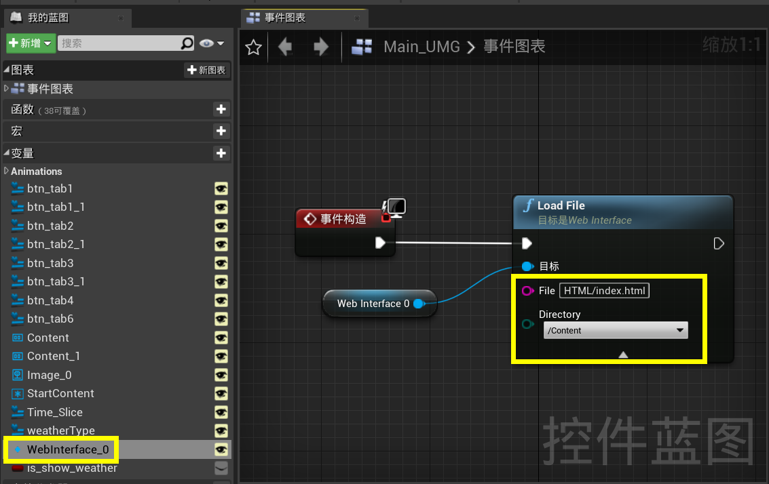Close the 事件图表 graph tab
The image size is (769, 484).
(x=357, y=18)
